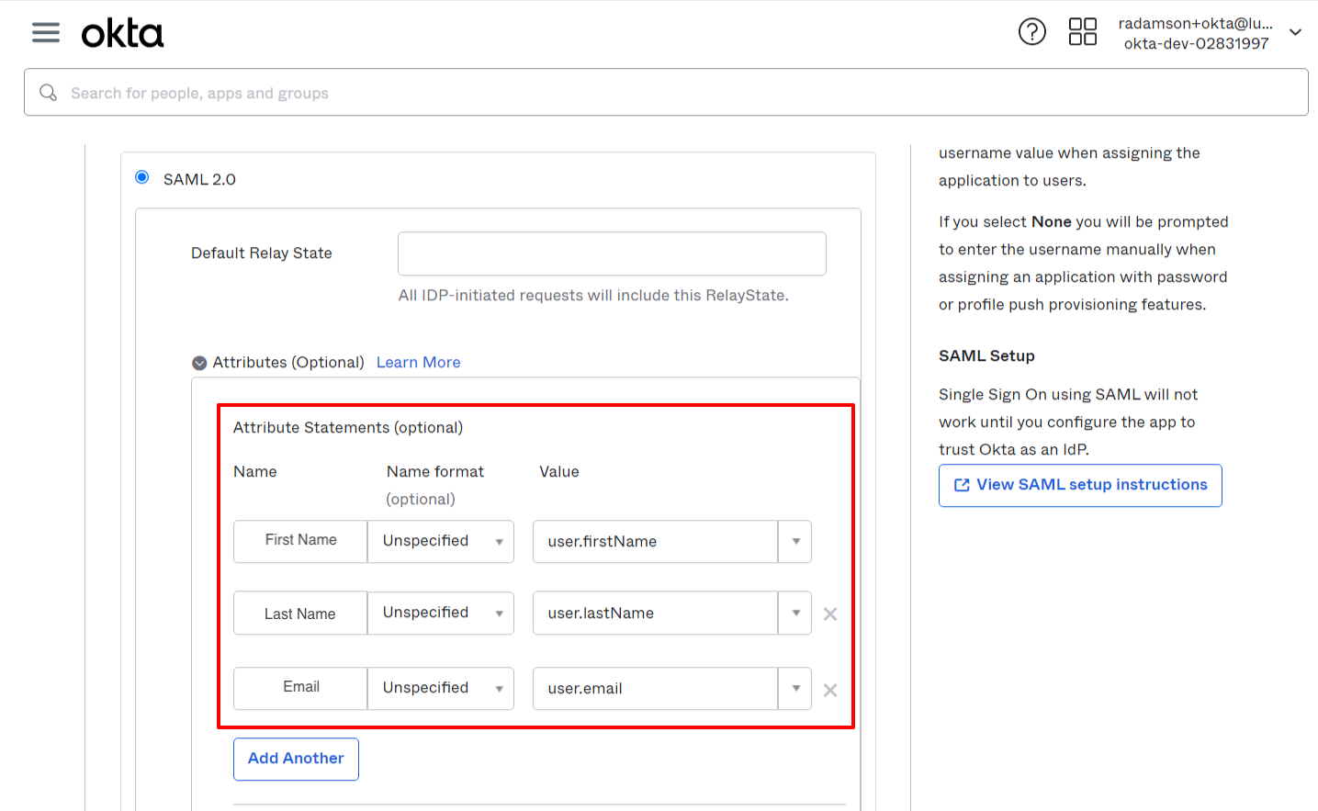Click the Okta logo
Screen dimensions: 1318x811
(x=122, y=31)
